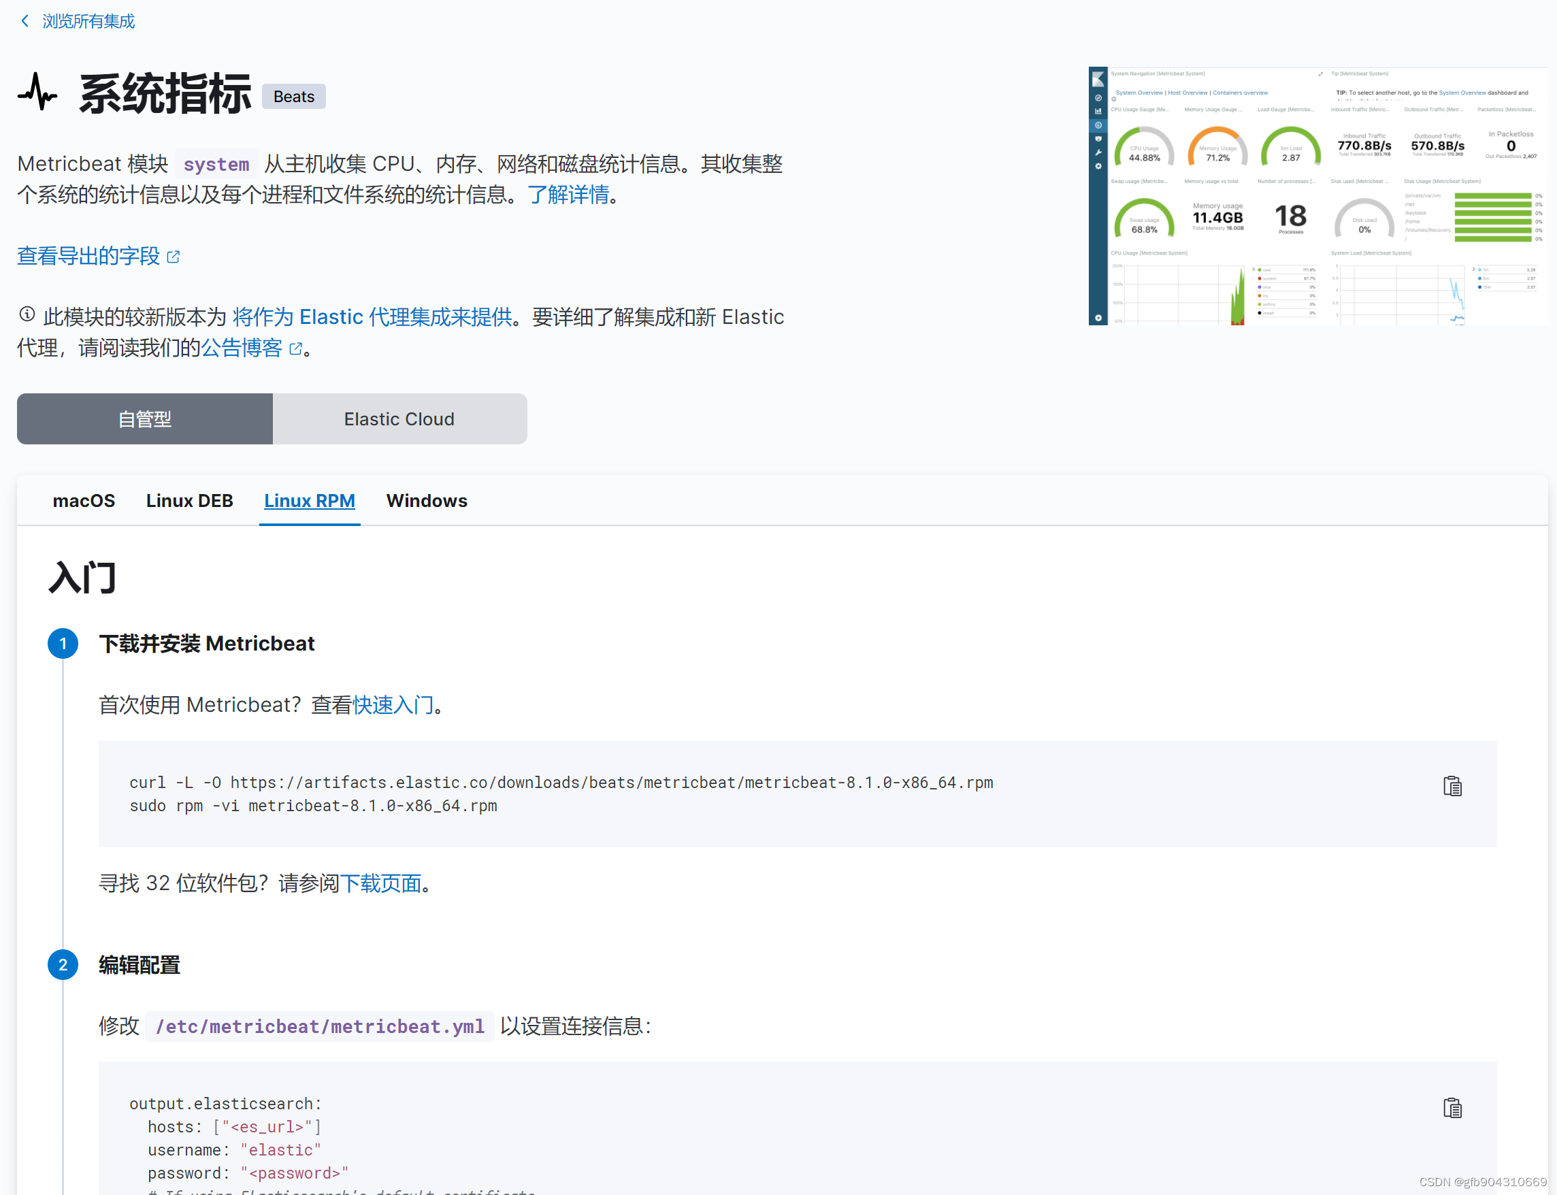
Task: Open the macOS tab
Action: (83, 501)
